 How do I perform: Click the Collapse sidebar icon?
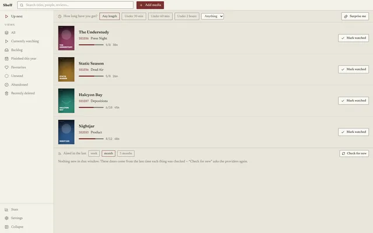(x=6, y=227)
